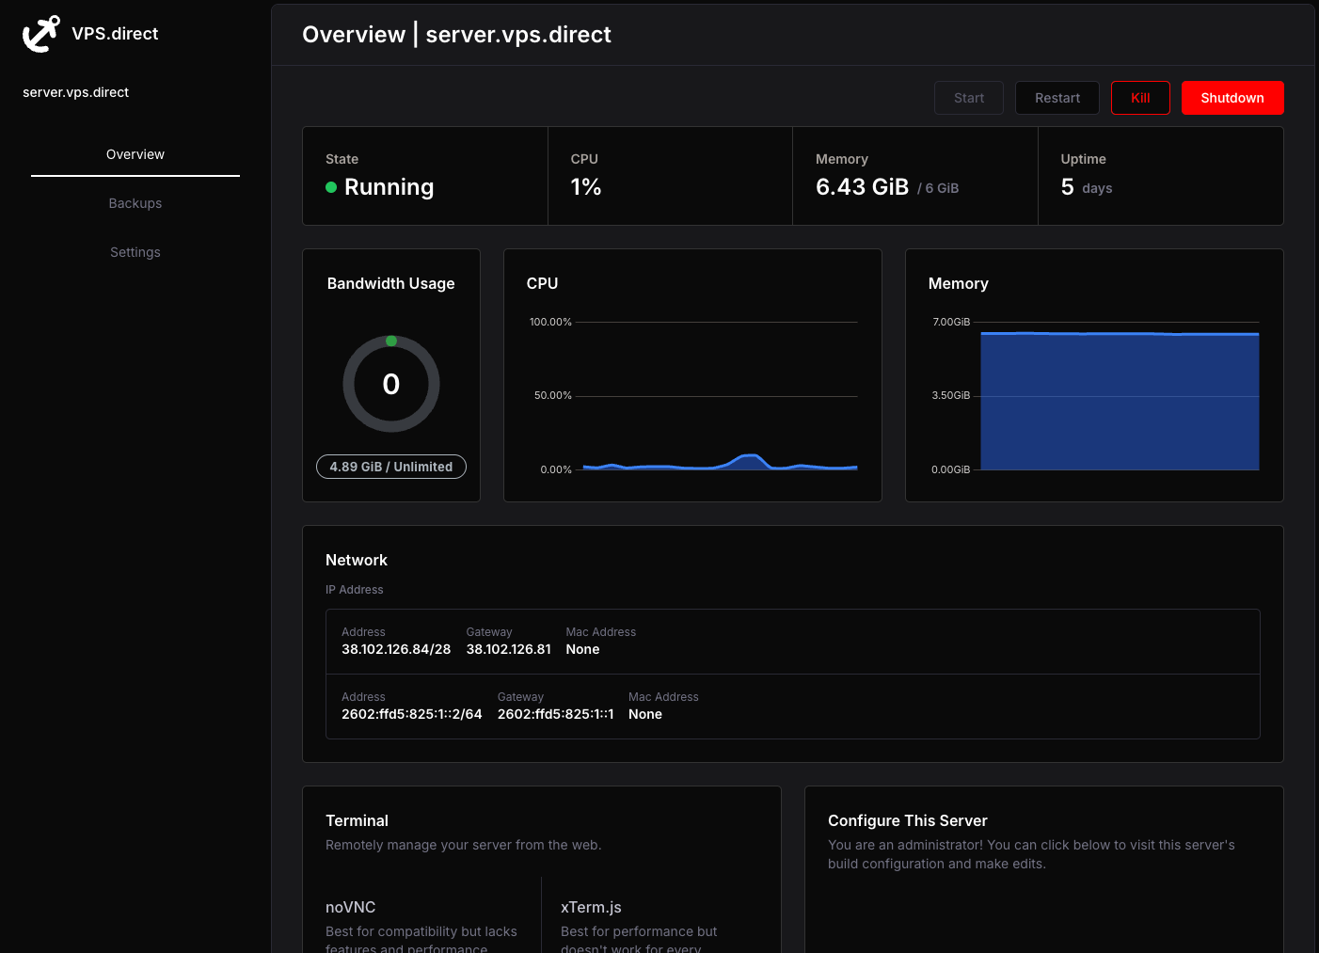Screen dimensions: 1319x953
Task: Select IPv6 address 2602:ffd5:825:1::2/64
Action: coord(412,714)
